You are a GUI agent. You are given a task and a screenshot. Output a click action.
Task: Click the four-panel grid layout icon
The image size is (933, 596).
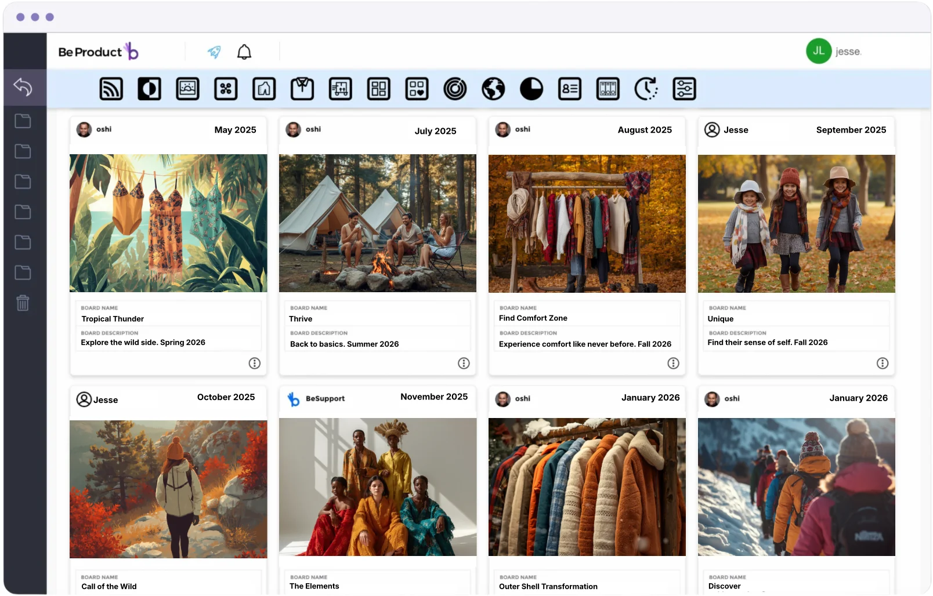click(x=379, y=89)
